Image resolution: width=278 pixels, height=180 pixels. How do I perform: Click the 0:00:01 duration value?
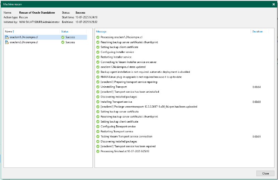pos(256,136)
